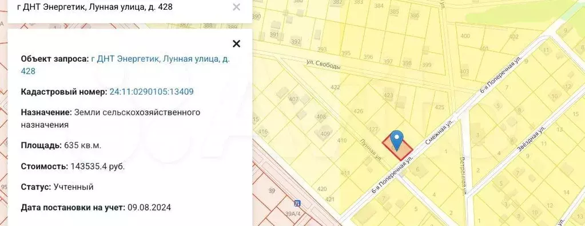Click the 'Лунная ул.' street label
Screen dimensions: 585x226
coord(371,151)
